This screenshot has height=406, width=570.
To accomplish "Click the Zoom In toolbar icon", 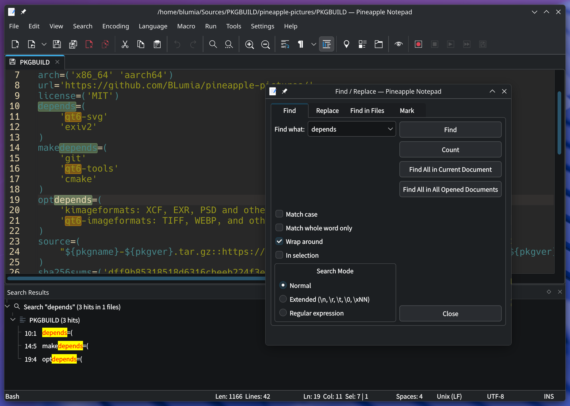I will 249,44.
